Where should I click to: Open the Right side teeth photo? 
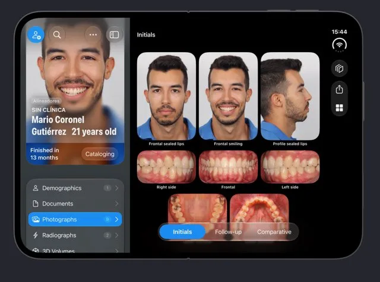166,167
